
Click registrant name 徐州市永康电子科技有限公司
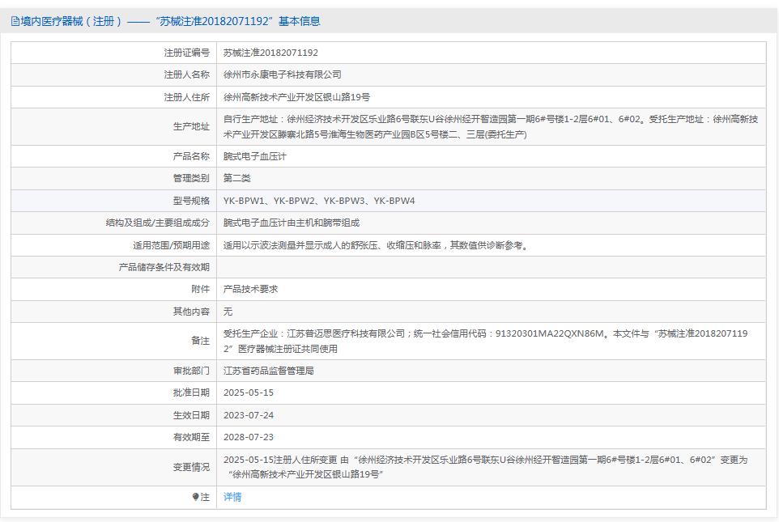click(282, 74)
